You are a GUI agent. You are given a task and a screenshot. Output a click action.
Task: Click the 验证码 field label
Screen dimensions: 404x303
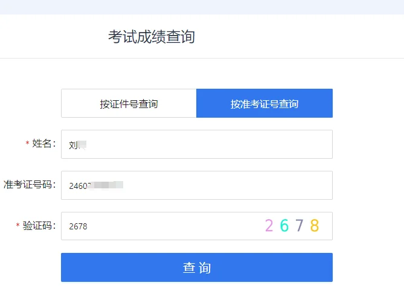[x=39, y=226]
